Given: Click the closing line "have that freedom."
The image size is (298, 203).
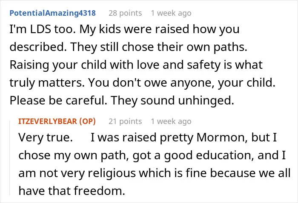Looking at the screenshot, I should [72, 191].
